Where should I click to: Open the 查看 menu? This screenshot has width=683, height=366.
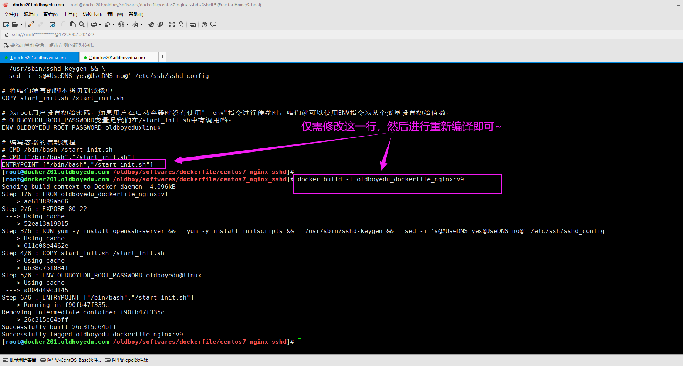tap(50, 14)
